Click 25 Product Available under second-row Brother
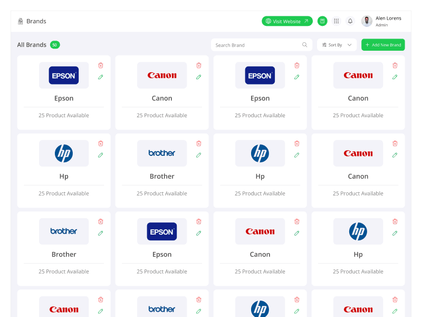Viewport: 422px width, 317px height. coord(162,193)
